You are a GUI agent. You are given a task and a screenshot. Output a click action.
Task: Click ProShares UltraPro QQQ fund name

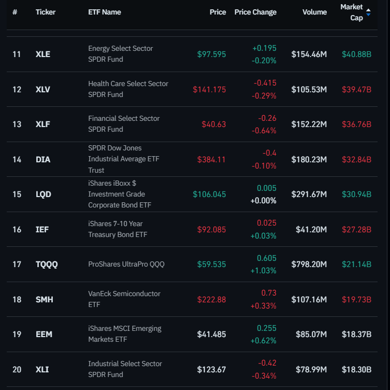126,264
